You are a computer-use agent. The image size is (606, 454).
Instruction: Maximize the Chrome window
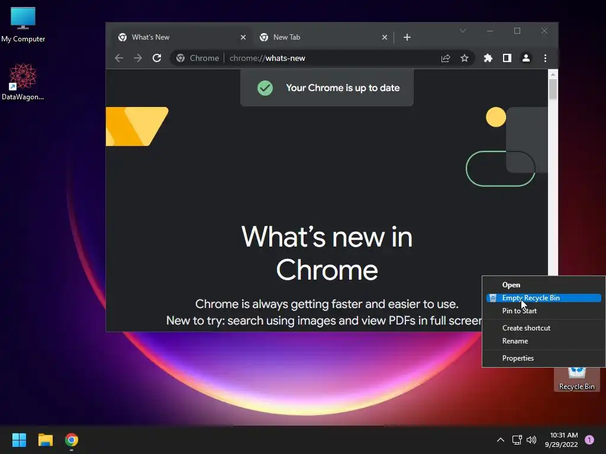coord(517,31)
